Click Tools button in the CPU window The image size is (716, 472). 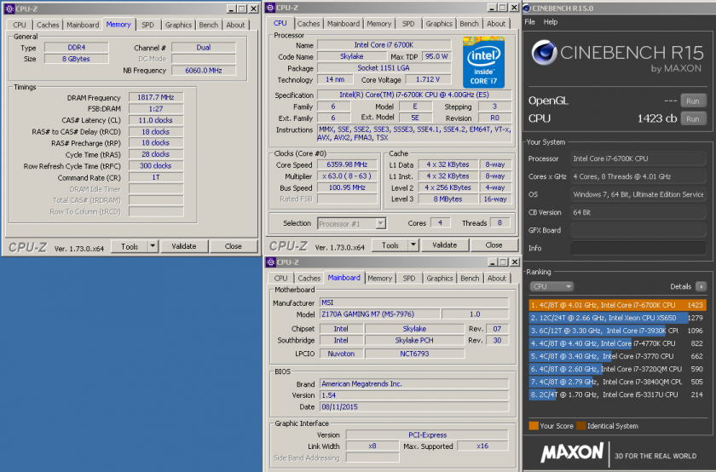pyautogui.click(x=390, y=245)
